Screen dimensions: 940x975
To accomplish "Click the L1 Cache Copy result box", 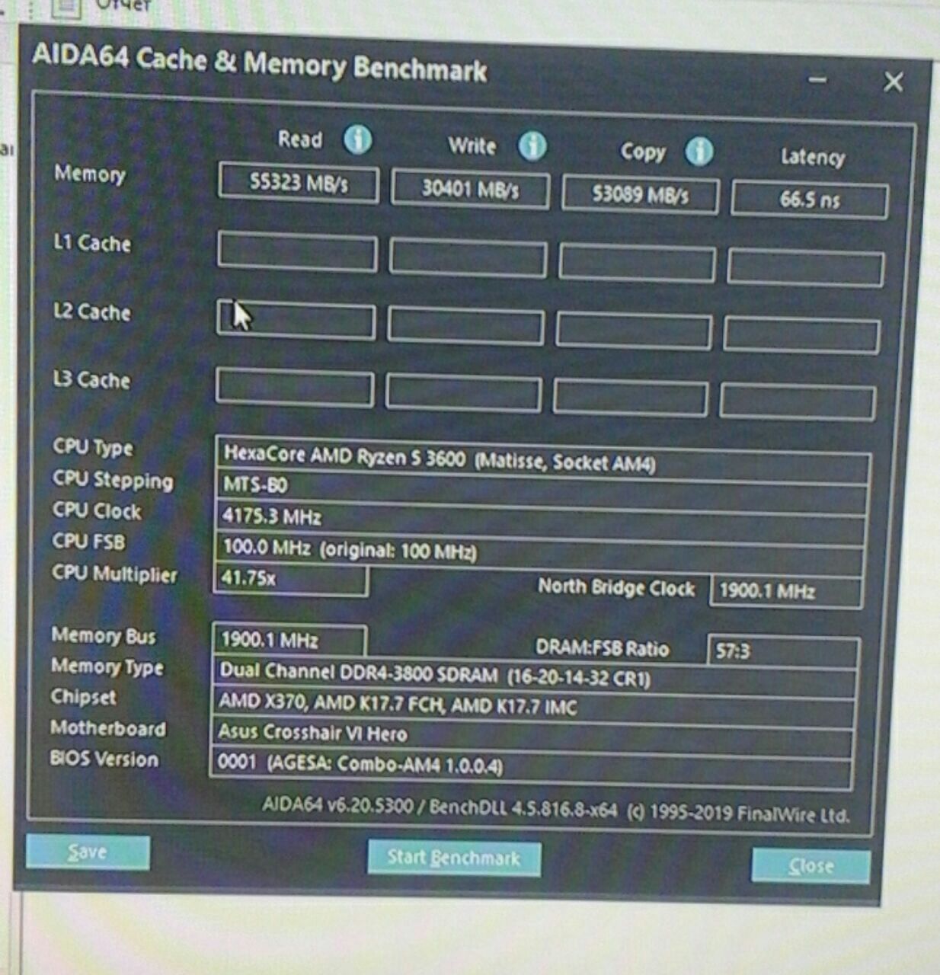I will coord(637,264).
